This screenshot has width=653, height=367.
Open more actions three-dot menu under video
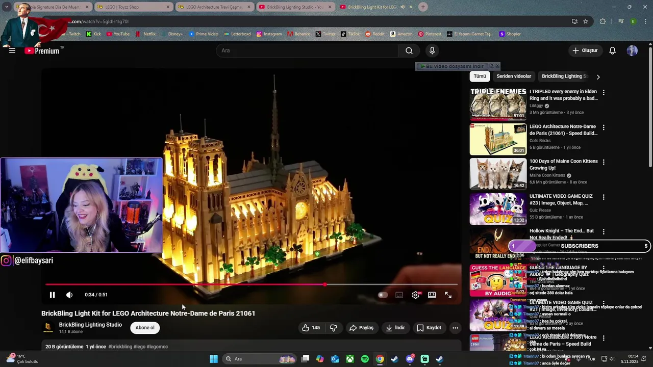tap(455, 328)
